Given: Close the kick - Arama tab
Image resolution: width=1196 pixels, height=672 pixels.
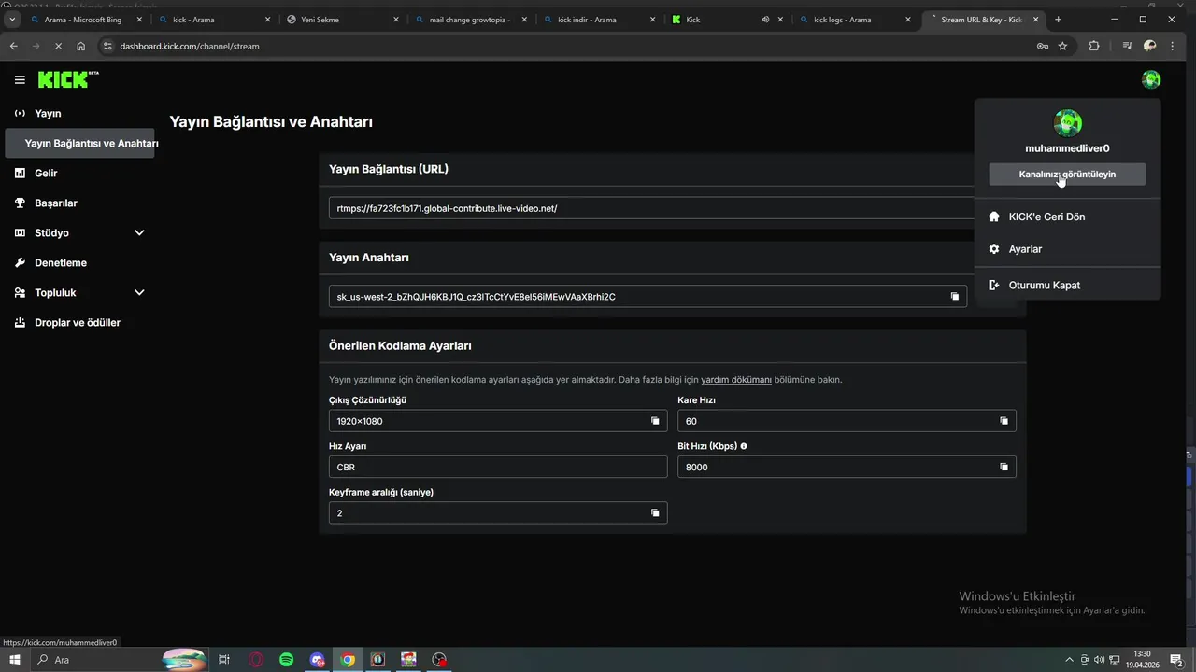Looking at the screenshot, I should pos(268,19).
